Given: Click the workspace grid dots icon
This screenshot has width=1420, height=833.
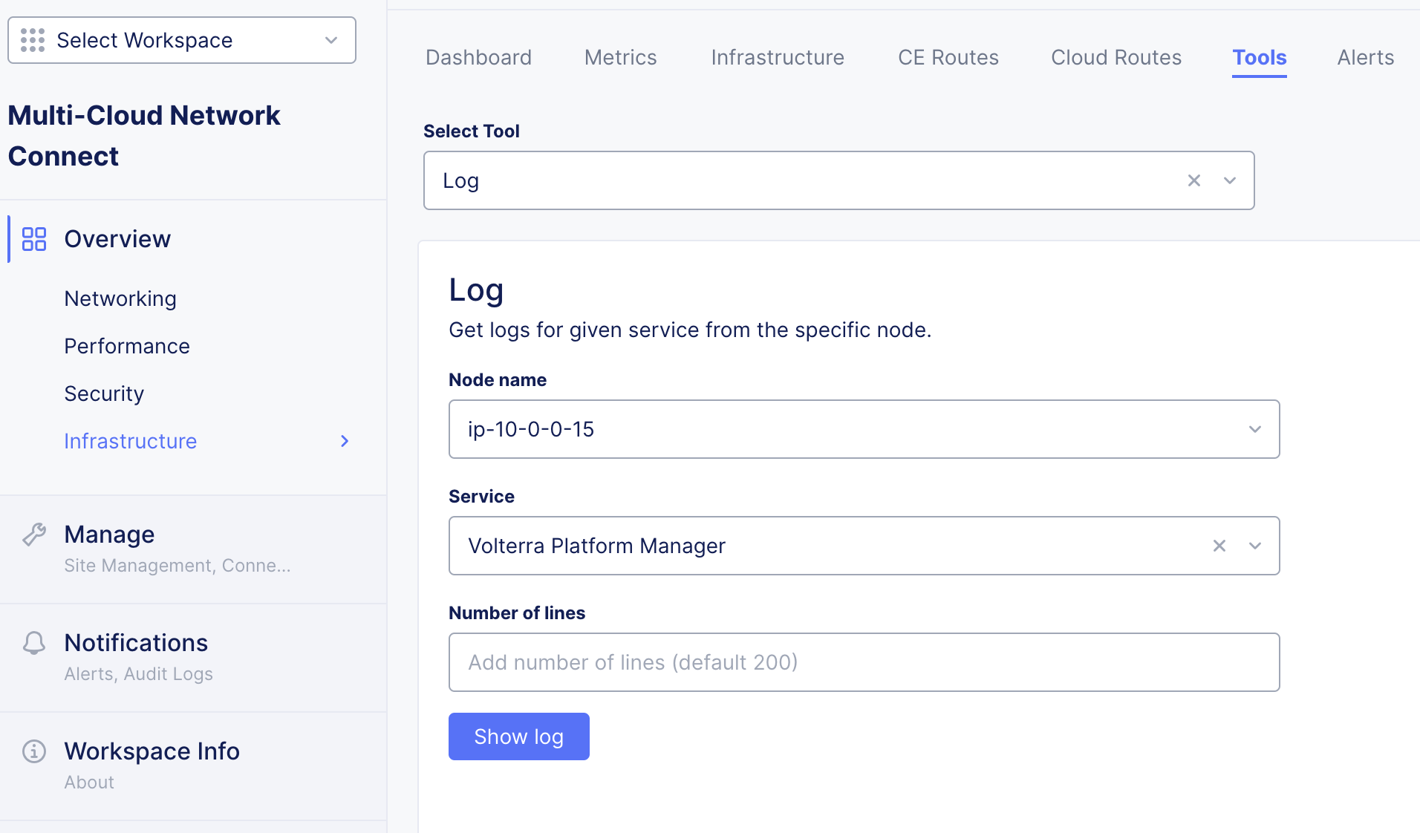Looking at the screenshot, I should tap(33, 40).
